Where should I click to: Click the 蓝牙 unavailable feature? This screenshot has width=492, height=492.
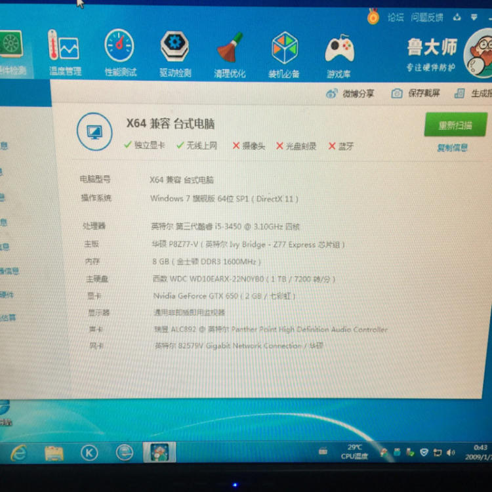(340, 146)
